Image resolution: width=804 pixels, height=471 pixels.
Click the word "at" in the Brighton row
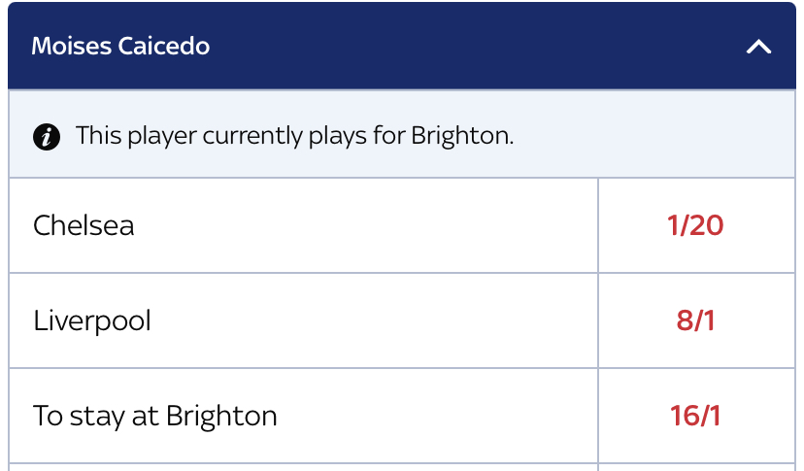(145, 418)
